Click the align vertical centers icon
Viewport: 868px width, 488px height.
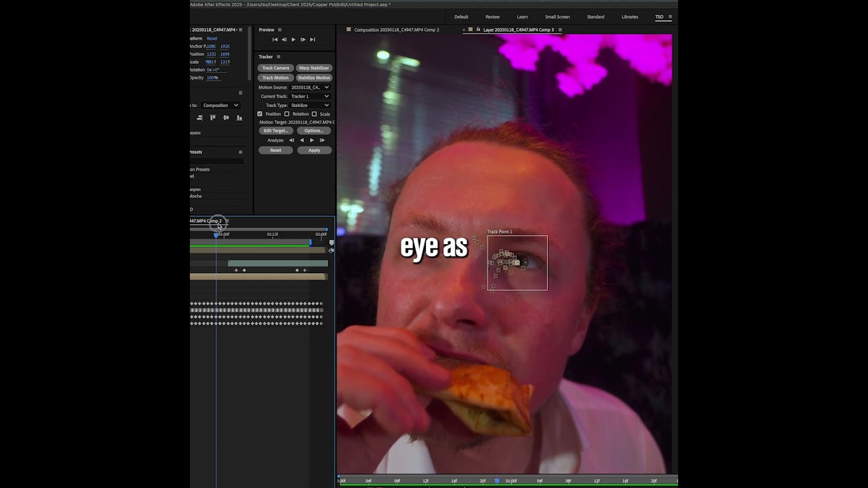click(x=226, y=118)
